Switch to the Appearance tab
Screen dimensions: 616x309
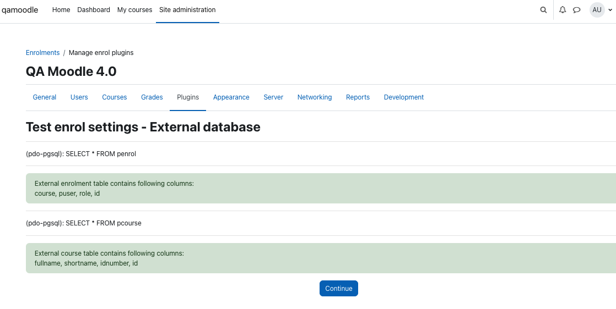pyautogui.click(x=231, y=97)
